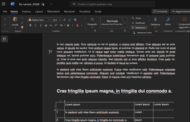
Task: Expand the Dettatura options arrow
Action: coord(155,27)
